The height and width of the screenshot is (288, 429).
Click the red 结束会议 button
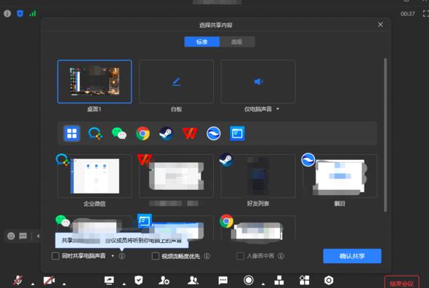click(401, 282)
